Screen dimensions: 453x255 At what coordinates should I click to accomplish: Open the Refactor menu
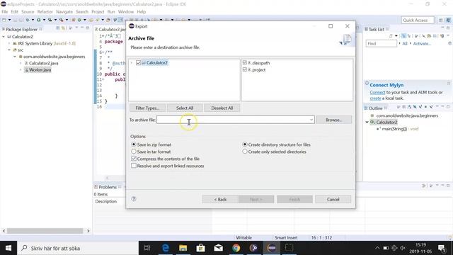(x=45, y=12)
